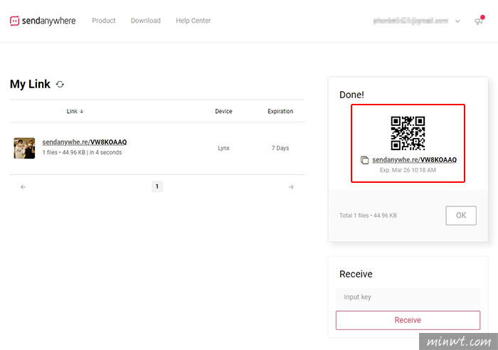Viewport: 498px width, 350px height.
Task: Sort by the Link column header
Action: point(75,111)
